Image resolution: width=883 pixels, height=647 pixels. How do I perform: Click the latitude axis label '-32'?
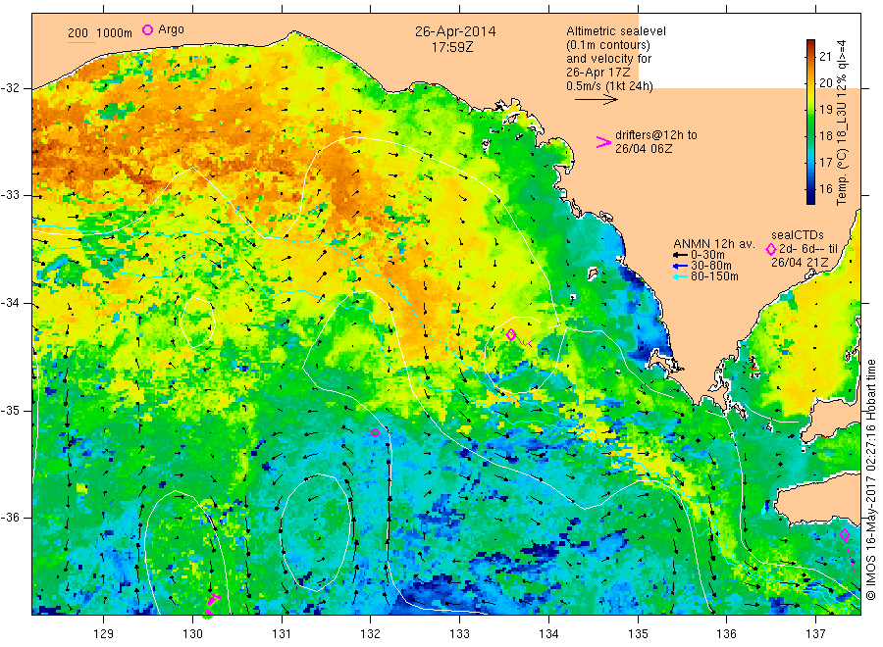(x=10, y=88)
